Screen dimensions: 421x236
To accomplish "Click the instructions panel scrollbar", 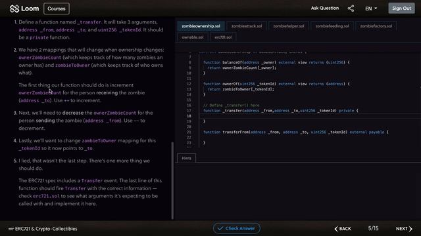I will click(x=172, y=181).
